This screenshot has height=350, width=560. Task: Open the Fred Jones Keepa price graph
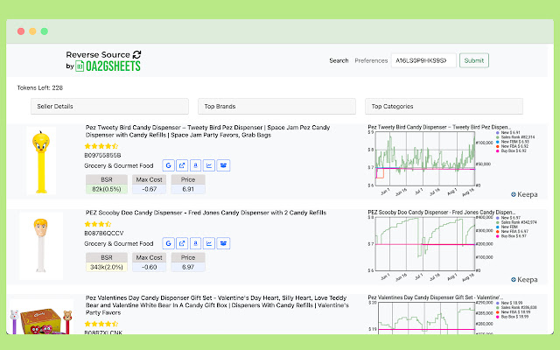coord(425,244)
